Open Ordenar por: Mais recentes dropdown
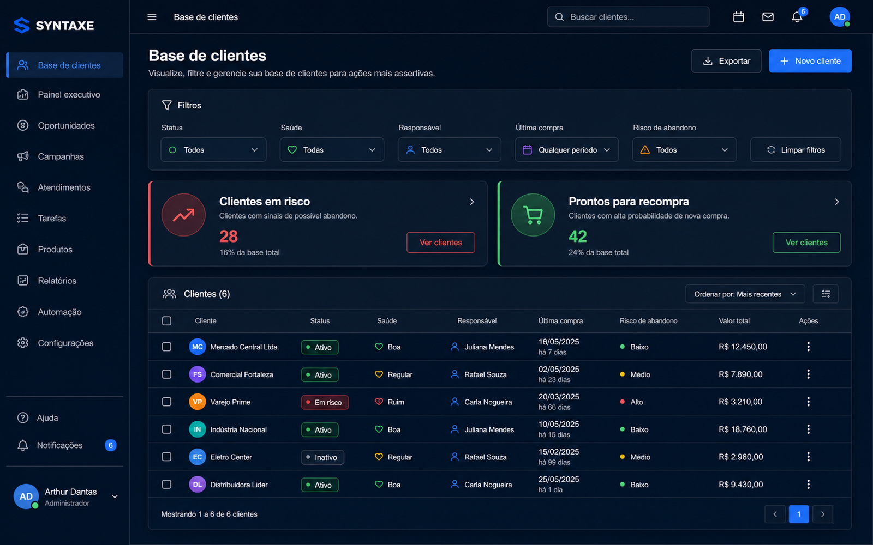The height and width of the screenshot is (545, 873). click(745, 294)
